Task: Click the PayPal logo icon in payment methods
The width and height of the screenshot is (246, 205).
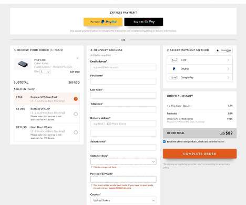Action: (174, 69)
